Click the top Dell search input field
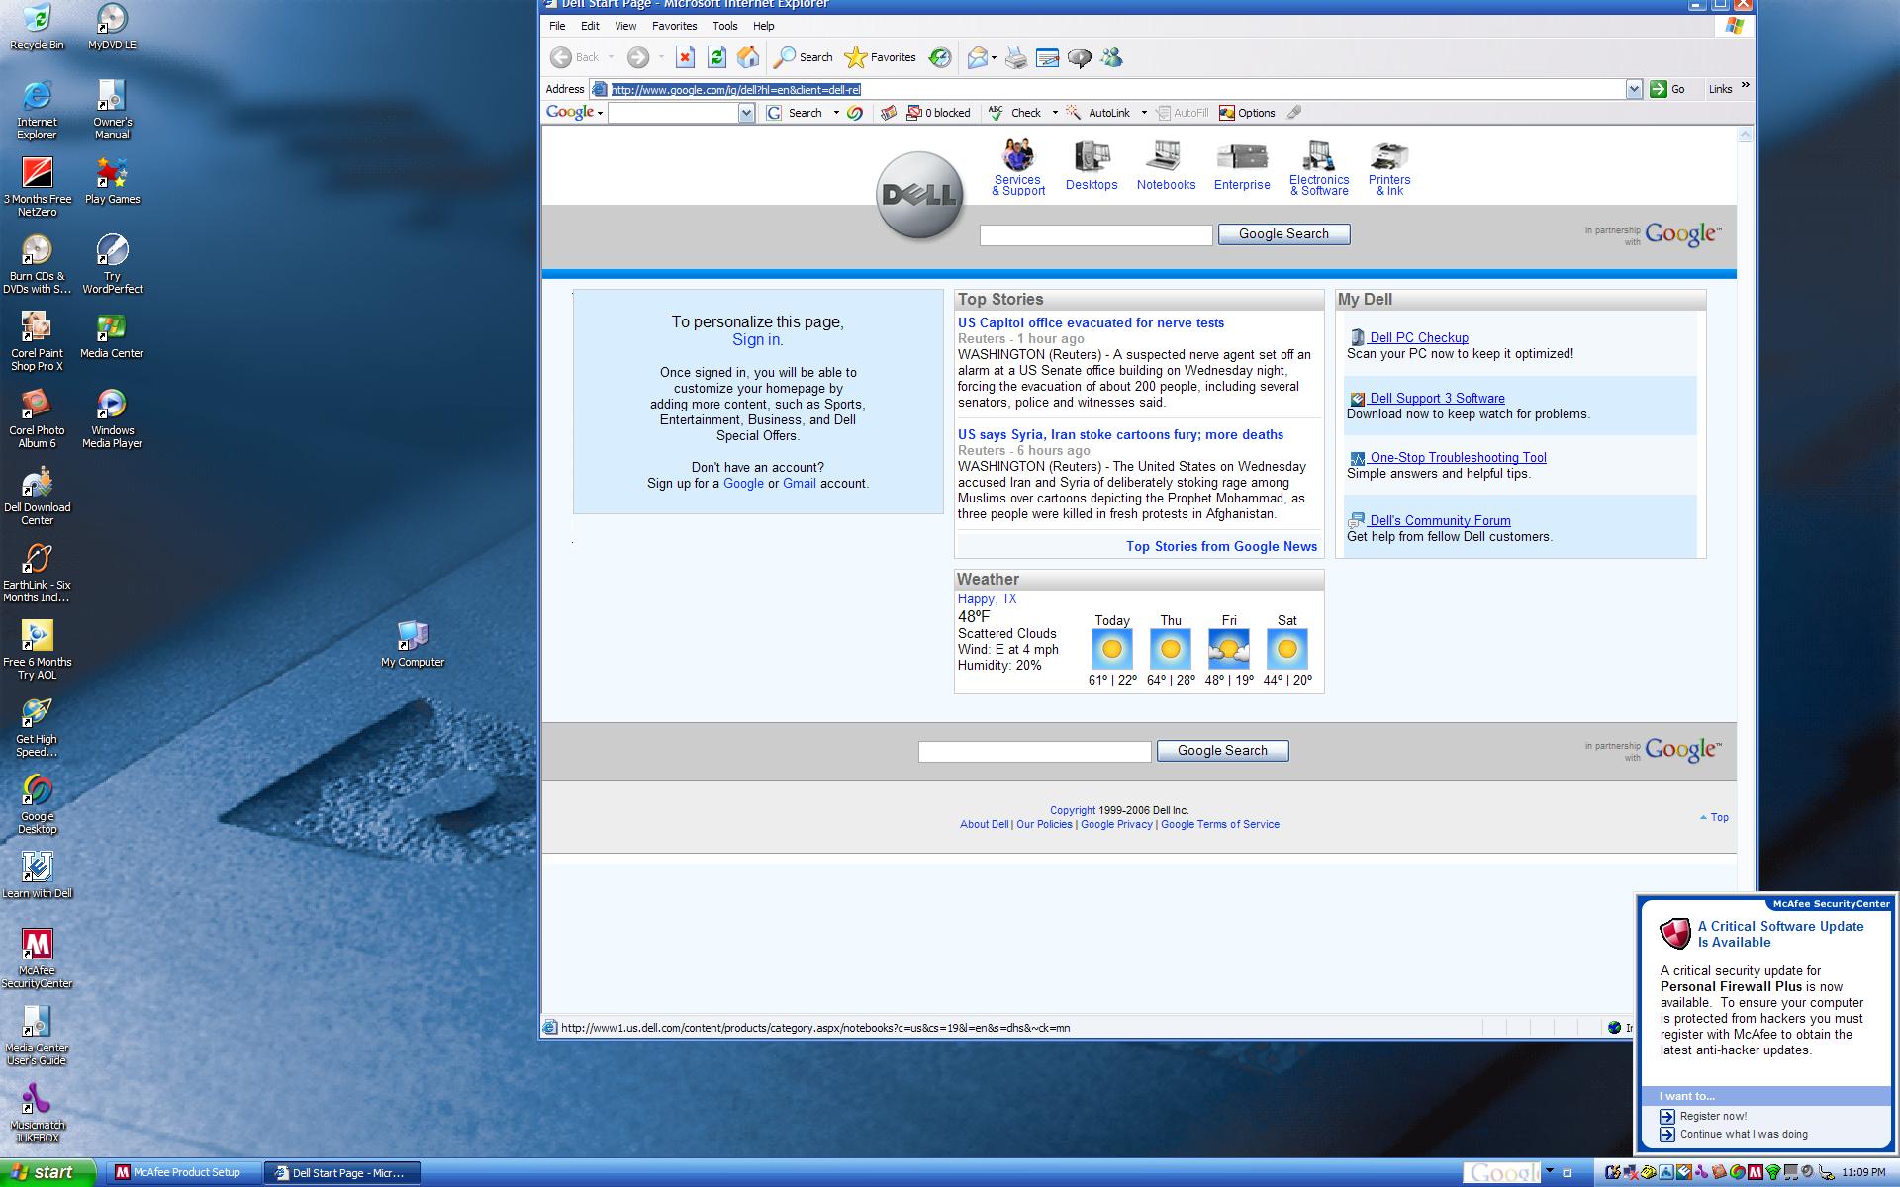The width and height of the screenshot is (1900, 1187). pyautogui.click(x=1095, y=235)
